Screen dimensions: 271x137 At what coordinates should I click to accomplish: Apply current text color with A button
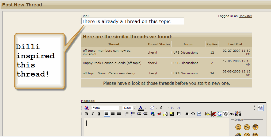(x=141, y=108)
